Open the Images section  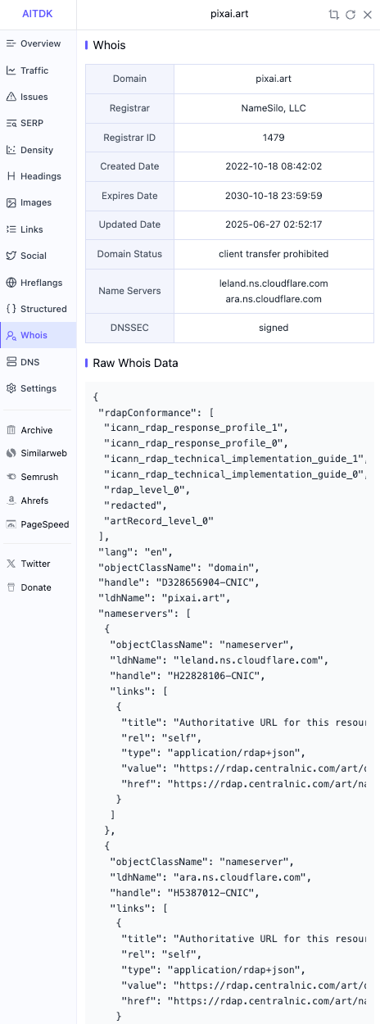(38, 202)
